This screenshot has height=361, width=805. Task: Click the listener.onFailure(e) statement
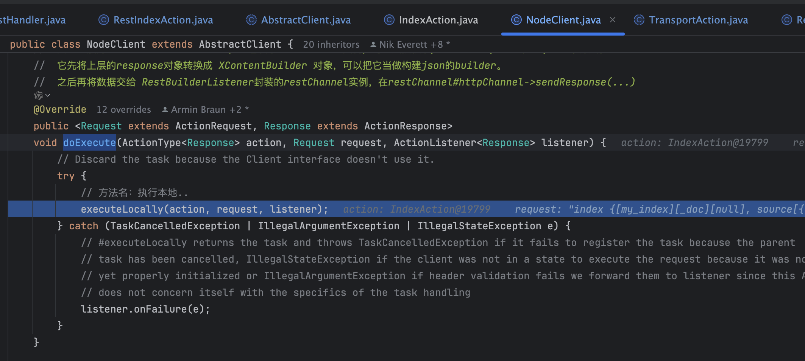click(x=145, y=309)
